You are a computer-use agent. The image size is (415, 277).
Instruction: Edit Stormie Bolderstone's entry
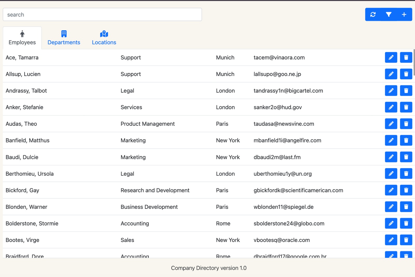click(x=391, y=224)
